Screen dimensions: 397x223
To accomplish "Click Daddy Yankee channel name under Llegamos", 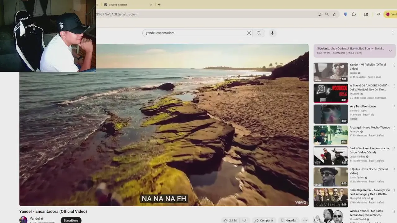I will click(357, 157).
